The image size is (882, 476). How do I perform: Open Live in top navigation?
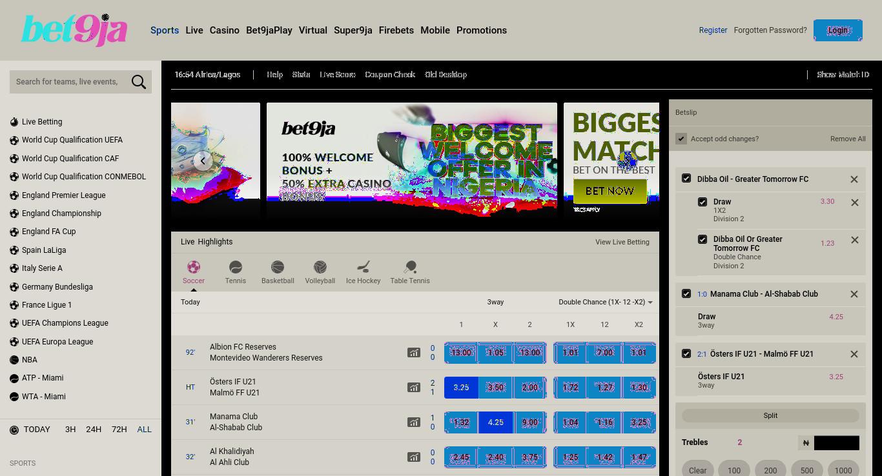[x=194, y=30]
